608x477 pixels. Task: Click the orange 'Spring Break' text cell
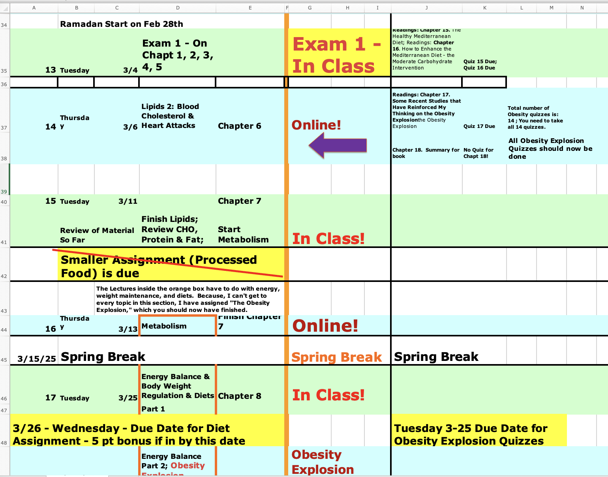336,357
